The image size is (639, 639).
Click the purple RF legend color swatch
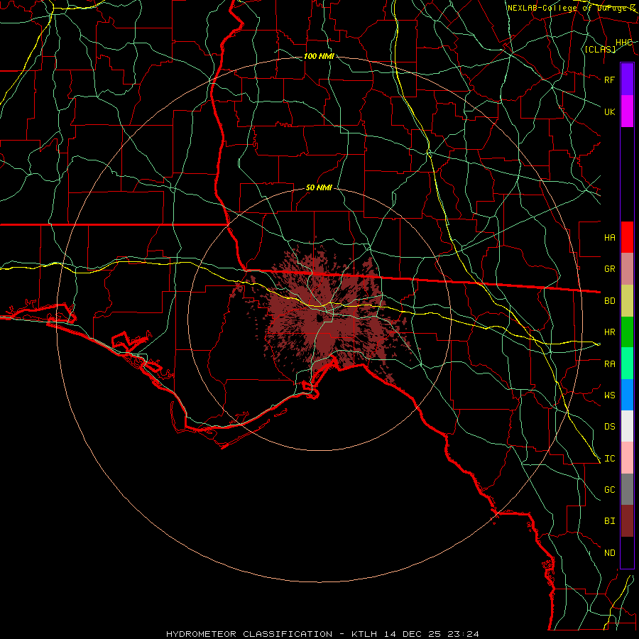click(627, 80)
